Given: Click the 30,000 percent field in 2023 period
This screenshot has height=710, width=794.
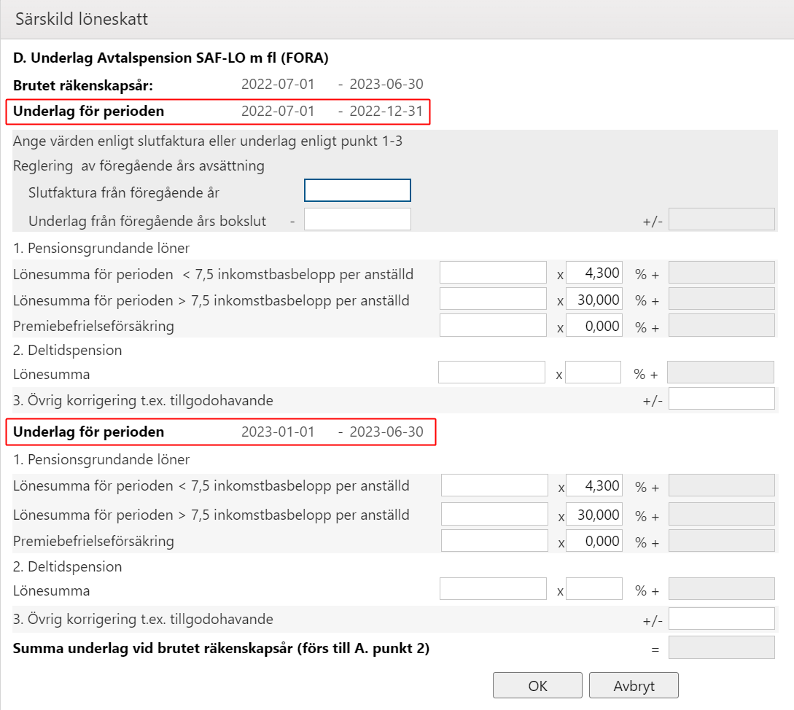Looking at the screenshot, I should pyautogui.click(x=594, y=514).
